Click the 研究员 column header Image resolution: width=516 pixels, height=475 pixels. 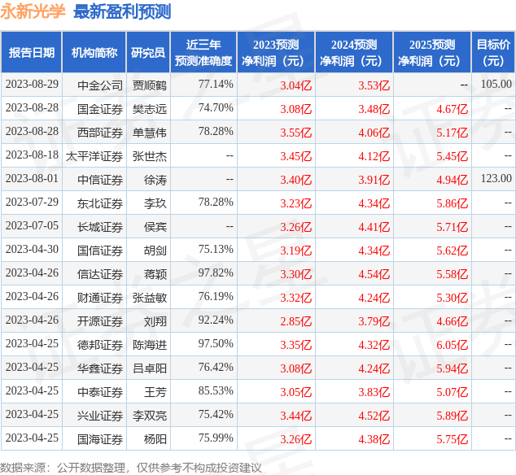click(148, 53)
